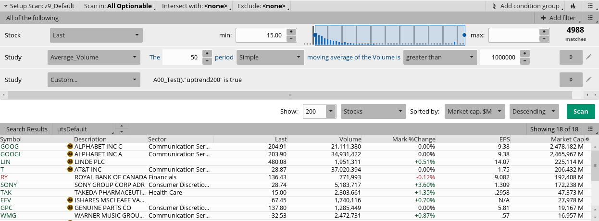Image resolution: width=599 pixels, height=221 pixels.
Task: Open the results list menu icon near Showing 18 of 18
Action: (x=590, y=129)
